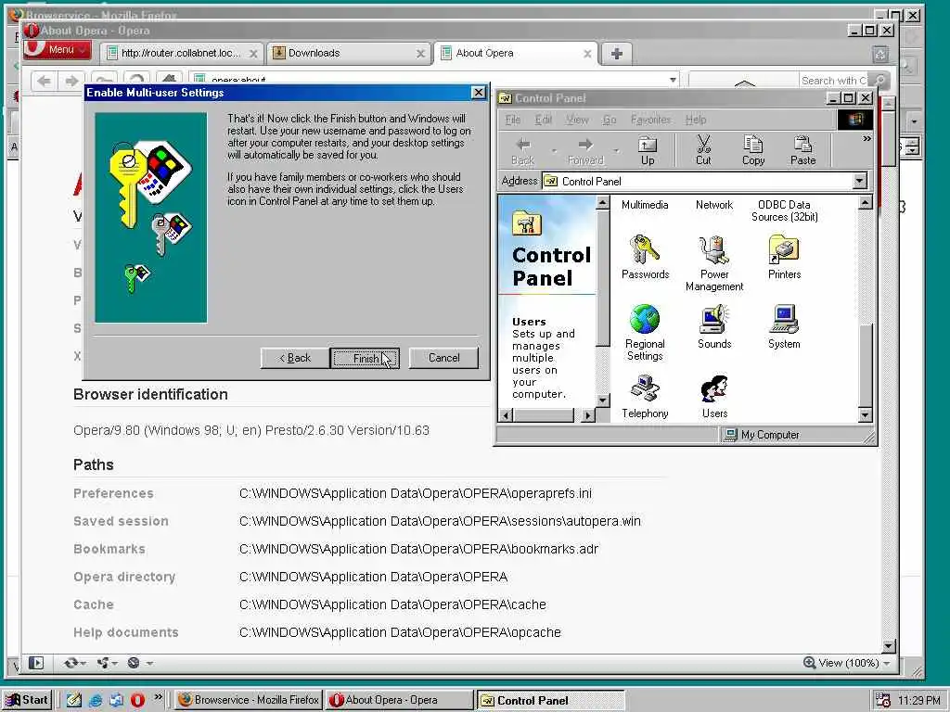Click Opera page scroll-down arrow
950x712 pixels.
888,646
